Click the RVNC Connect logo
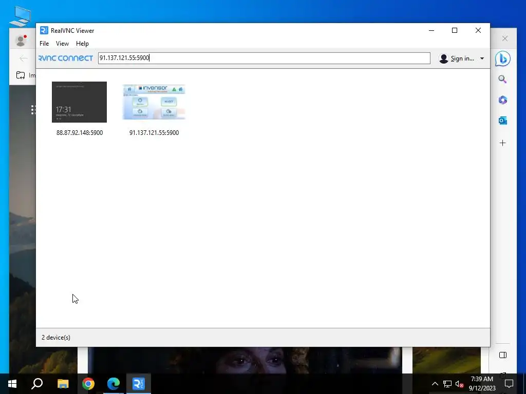This screenshot has width=526, height=394. [x=66, y=58]
